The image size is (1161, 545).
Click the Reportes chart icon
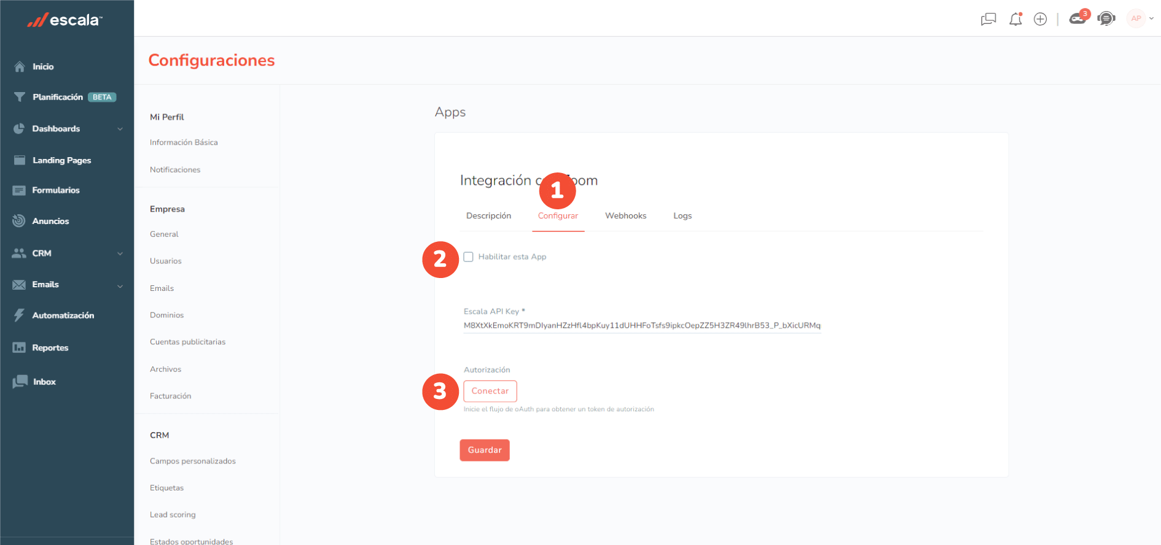pyautogui.click(x=19, y=347)
